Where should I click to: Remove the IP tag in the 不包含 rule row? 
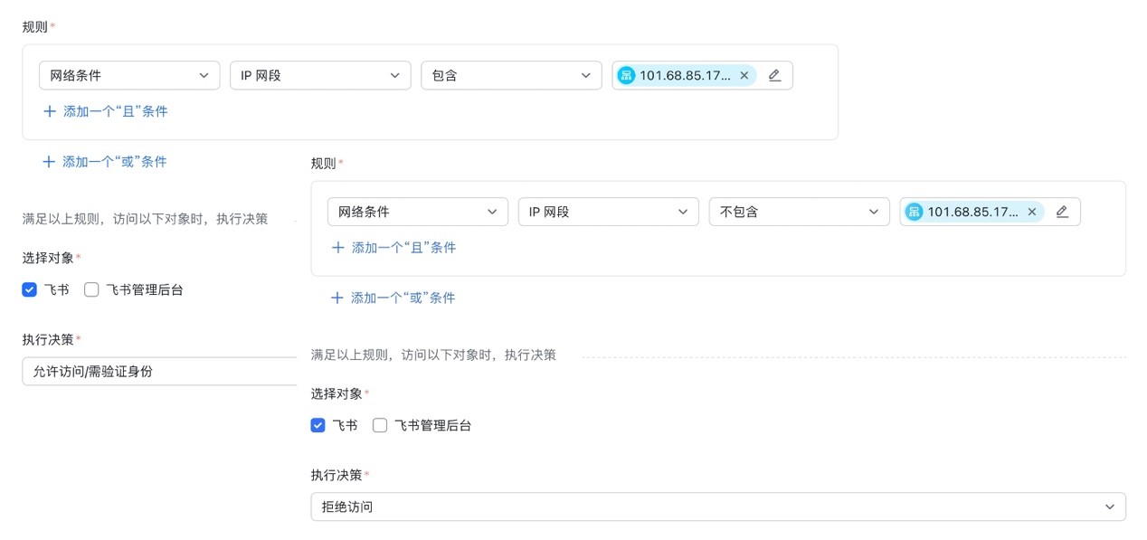point(1032,212)
